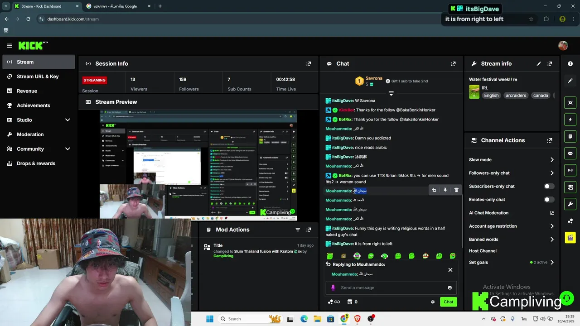
Task: Click Gift 1 sub to take 2nd
Action: pos(406,81)
